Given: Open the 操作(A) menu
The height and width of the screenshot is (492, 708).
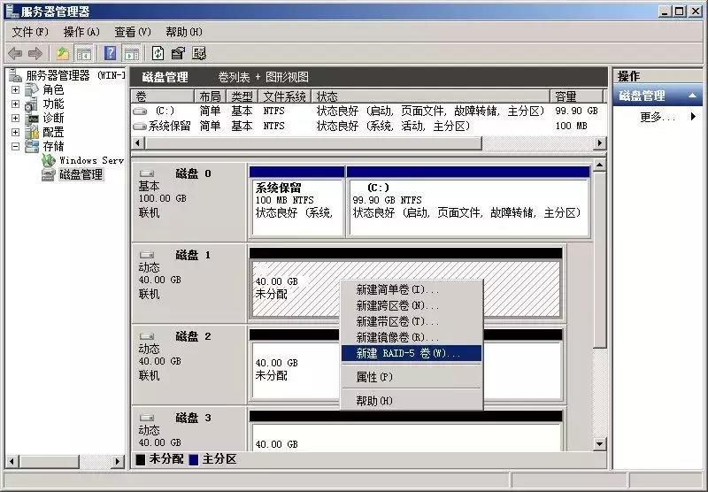Looking at the screenshot, I should coord(81,32).
